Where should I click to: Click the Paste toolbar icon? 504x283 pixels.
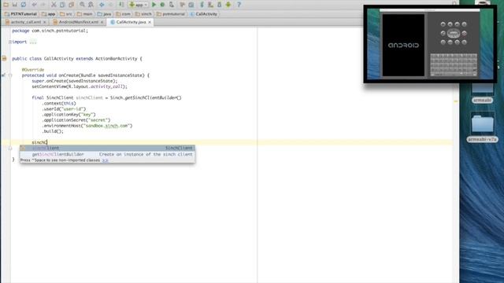72,5
